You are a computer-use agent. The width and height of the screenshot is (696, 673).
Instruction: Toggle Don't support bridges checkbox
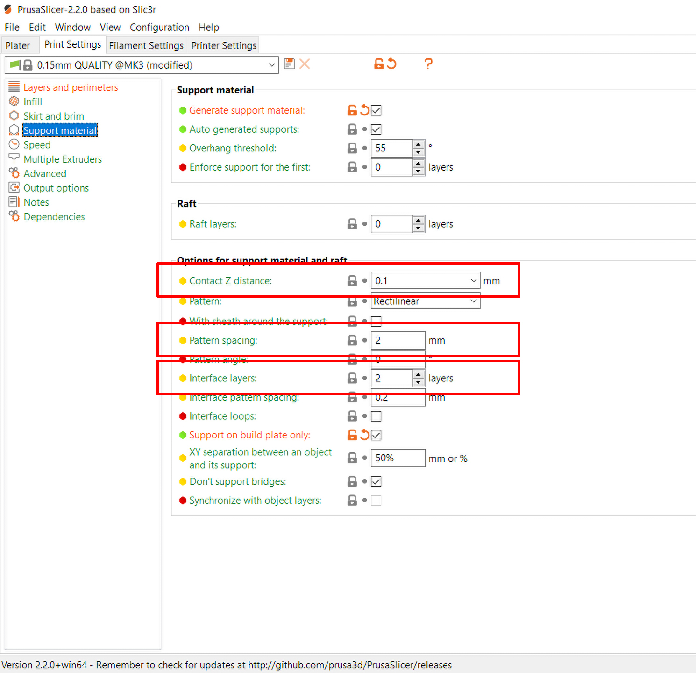pos(376,481)
